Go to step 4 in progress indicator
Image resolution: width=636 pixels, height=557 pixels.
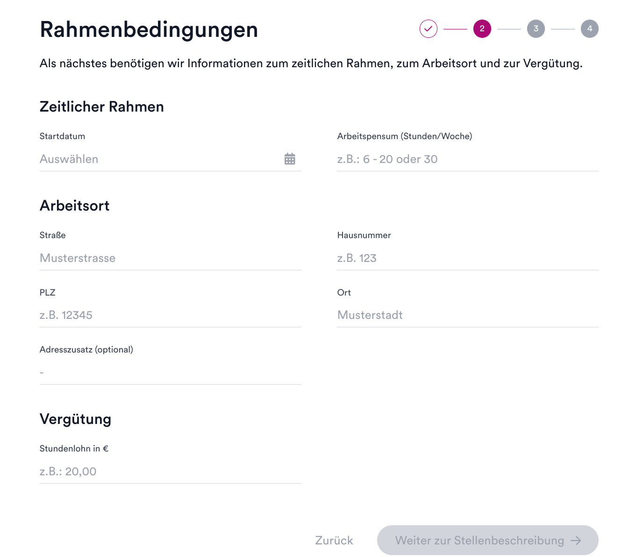[x=590, y=28]
